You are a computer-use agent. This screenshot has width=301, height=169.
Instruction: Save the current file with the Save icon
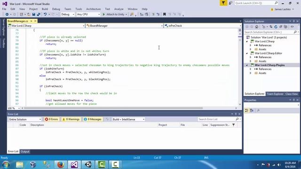click(33, 15)
